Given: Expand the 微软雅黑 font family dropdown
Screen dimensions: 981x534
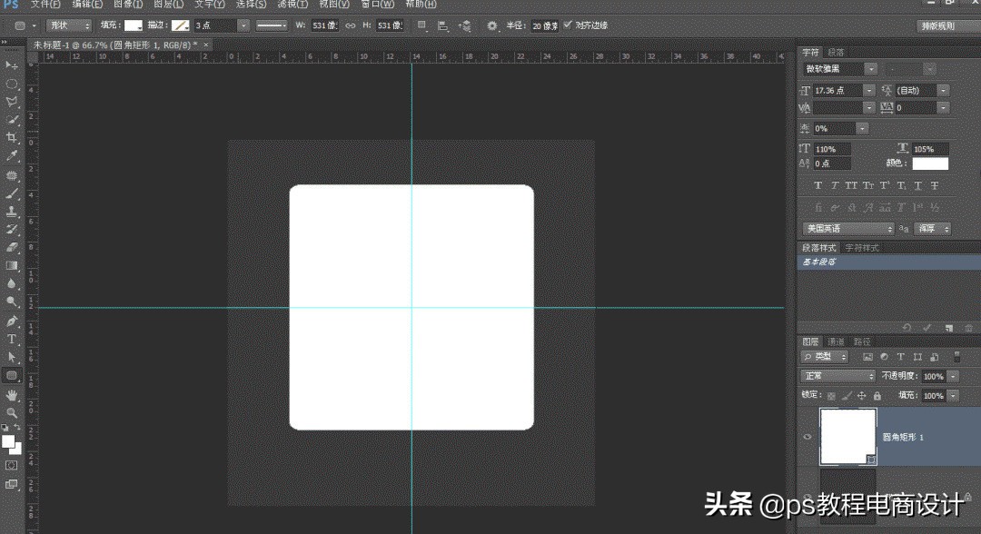Looking at the screenshot, I should tap(870, 69).
